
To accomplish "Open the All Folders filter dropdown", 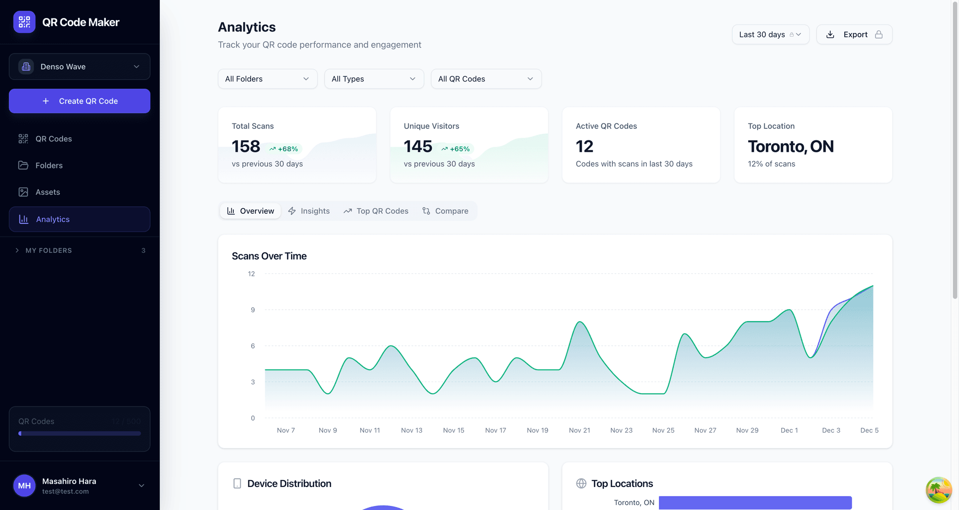I will point(267,78).
